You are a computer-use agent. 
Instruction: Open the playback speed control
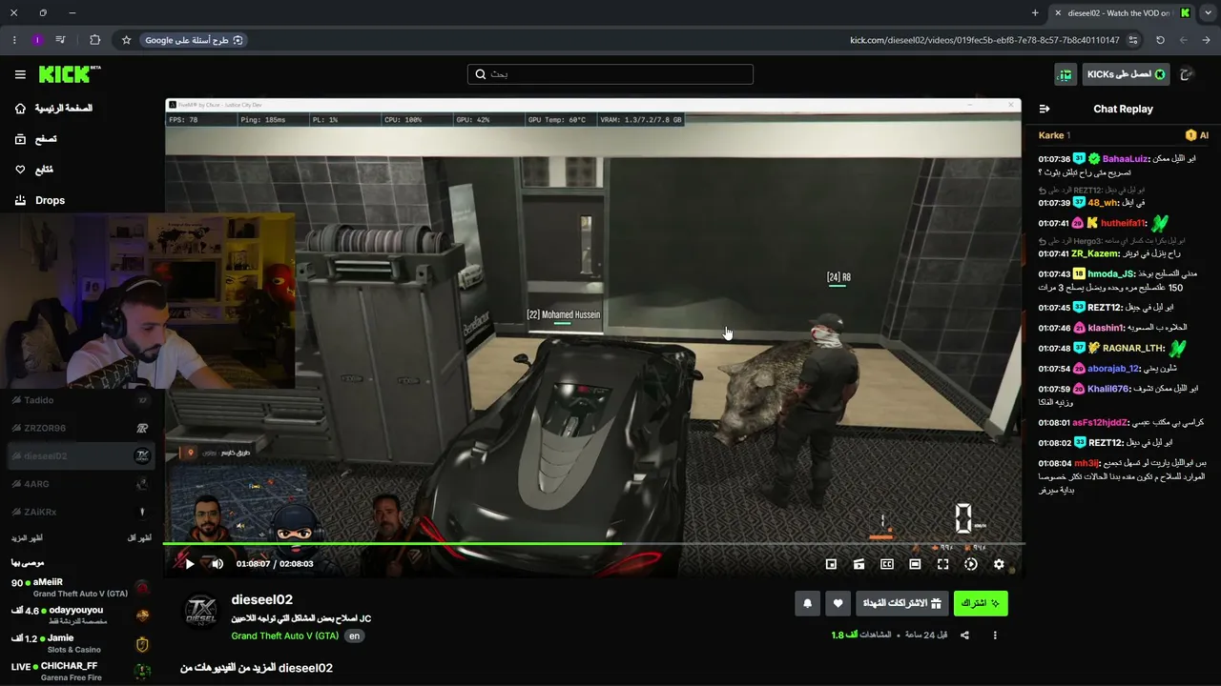pos(971,564)
